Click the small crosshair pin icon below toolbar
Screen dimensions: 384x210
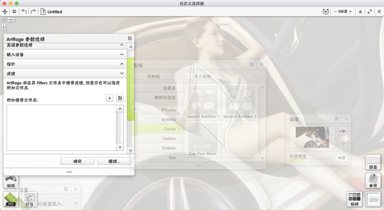pos(4,20)
